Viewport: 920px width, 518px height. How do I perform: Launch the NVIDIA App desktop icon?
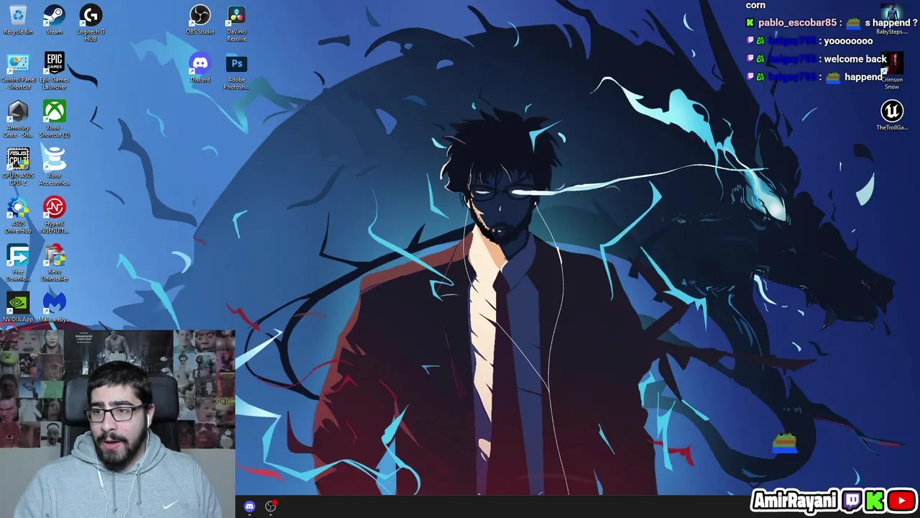(x=18, y=307)
